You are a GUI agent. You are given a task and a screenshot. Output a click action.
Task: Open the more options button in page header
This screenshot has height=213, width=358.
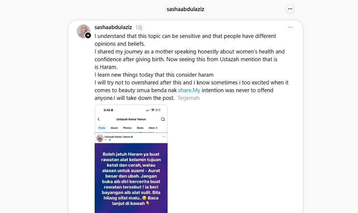(290, 9)
